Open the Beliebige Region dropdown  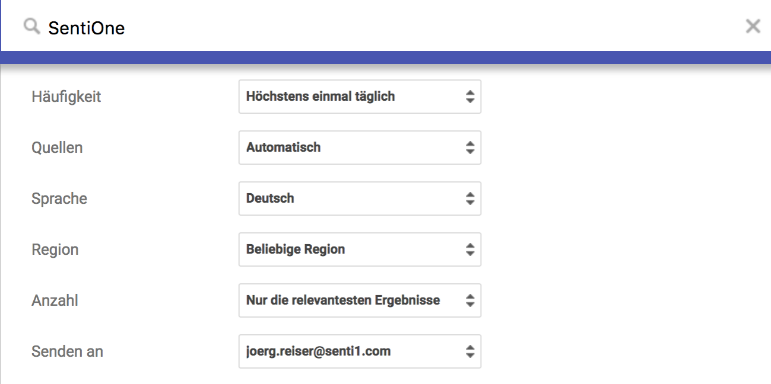tap(359, 249)
